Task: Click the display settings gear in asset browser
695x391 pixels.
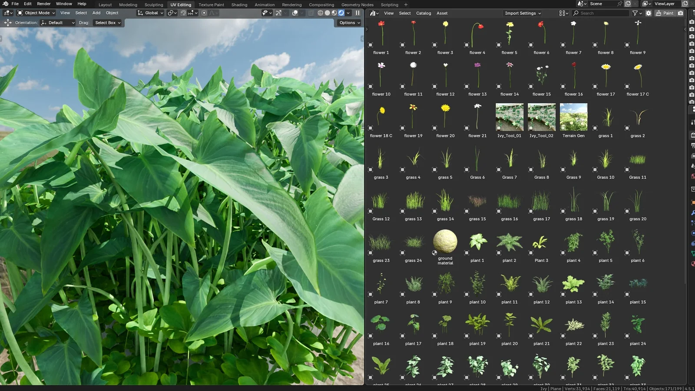Action: point(648,13)
